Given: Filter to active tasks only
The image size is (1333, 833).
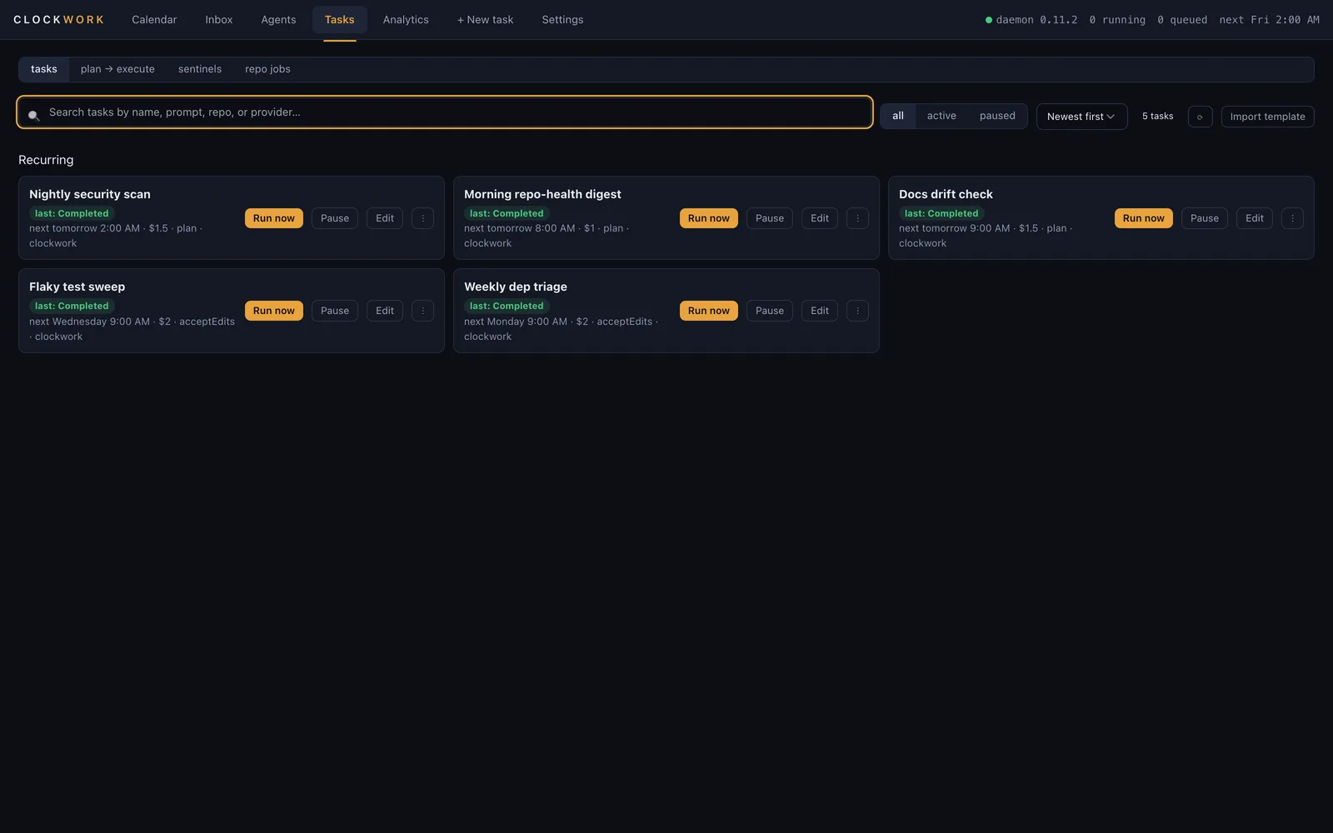Looking at the screenshot, I should [941, 116].
